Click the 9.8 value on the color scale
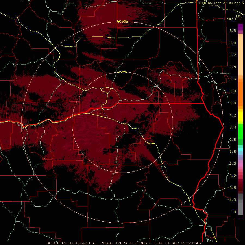Viewport: 245px width, 245px height. pos(233,31)
